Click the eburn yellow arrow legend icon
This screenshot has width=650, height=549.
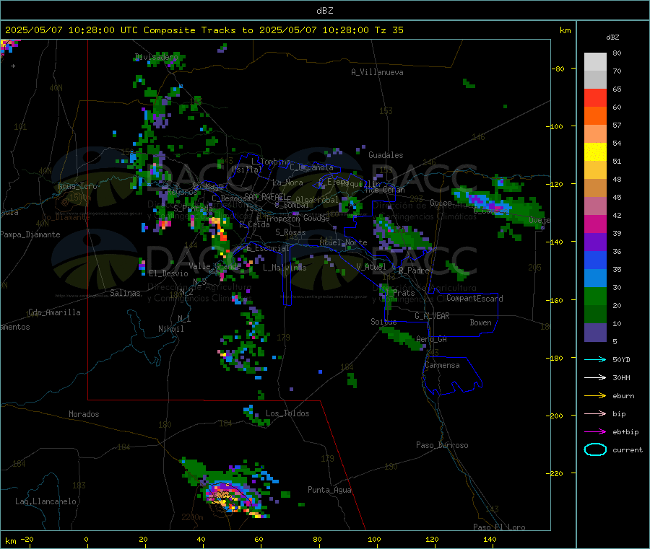pos(595,396)
